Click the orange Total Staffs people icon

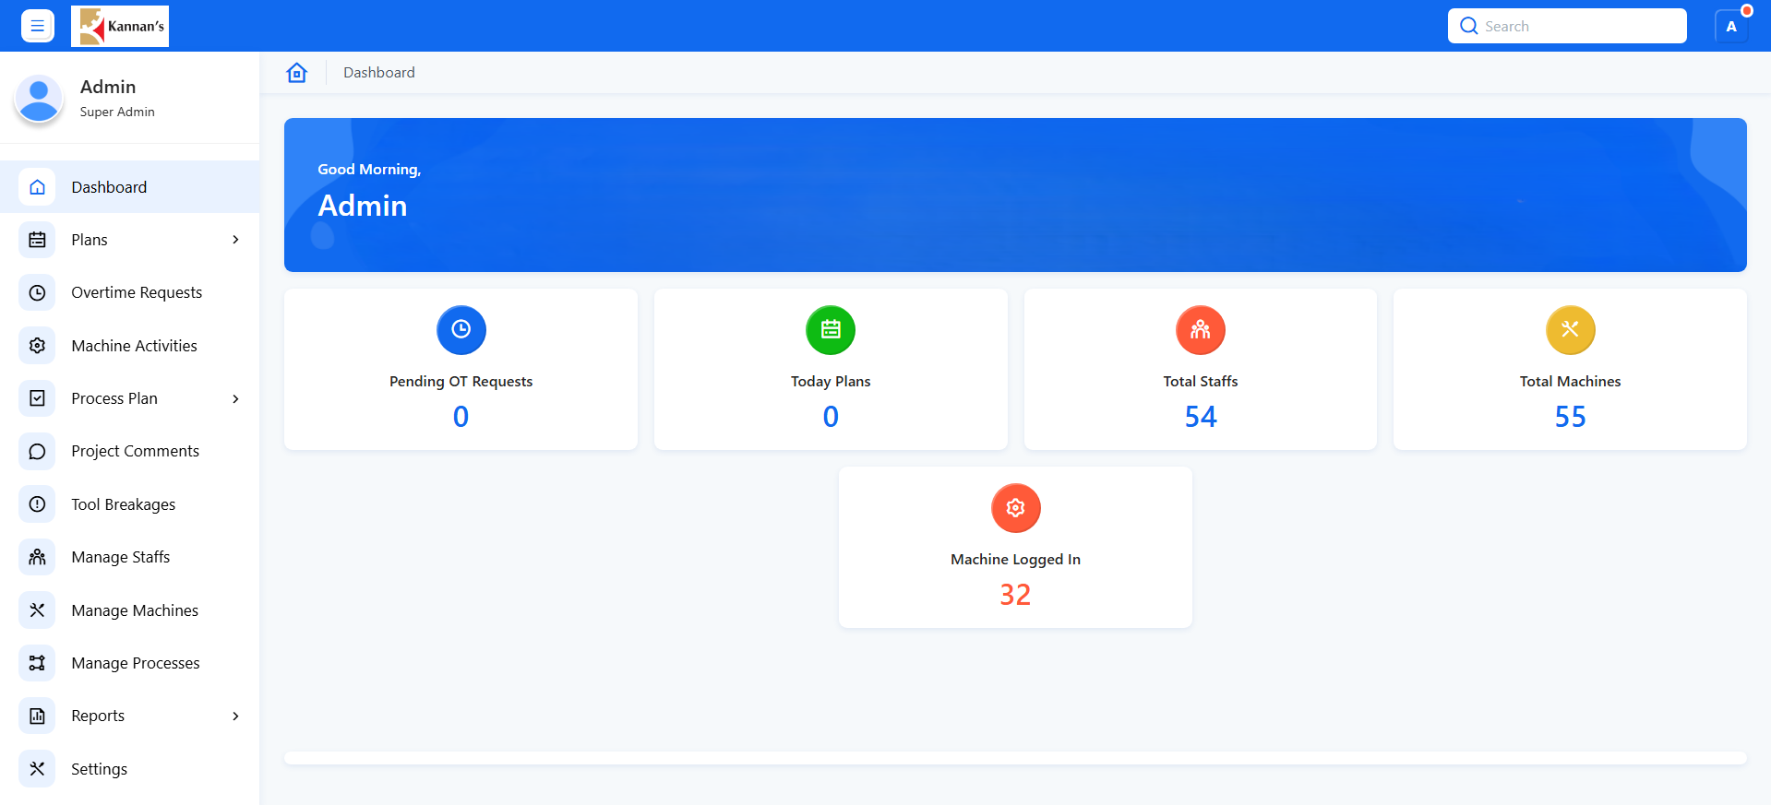(1201, 329)
